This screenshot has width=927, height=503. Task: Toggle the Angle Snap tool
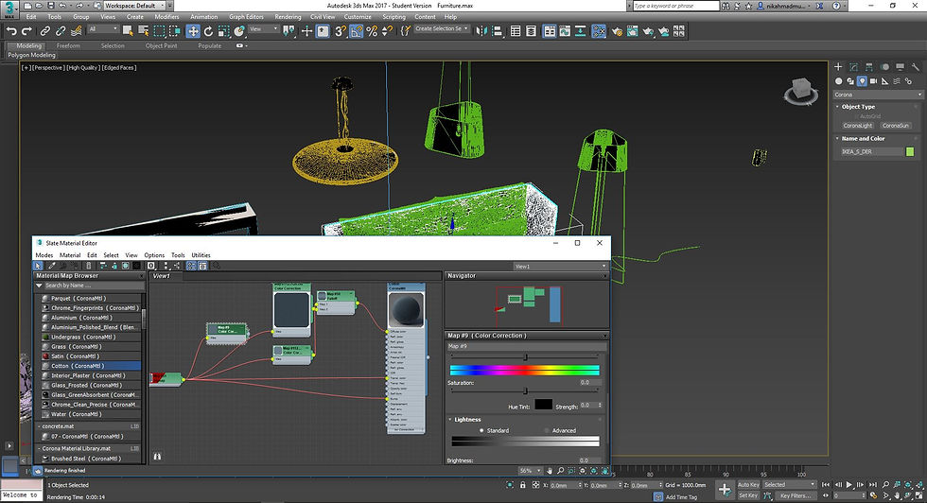coord(356,31)
